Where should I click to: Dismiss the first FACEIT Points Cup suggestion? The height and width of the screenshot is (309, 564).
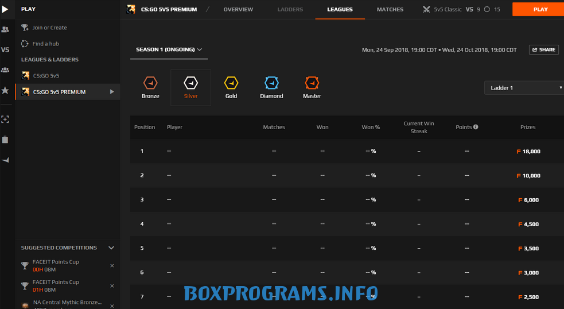112,265
